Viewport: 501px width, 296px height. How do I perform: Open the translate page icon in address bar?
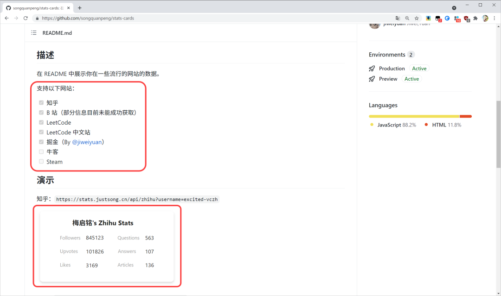398,18
